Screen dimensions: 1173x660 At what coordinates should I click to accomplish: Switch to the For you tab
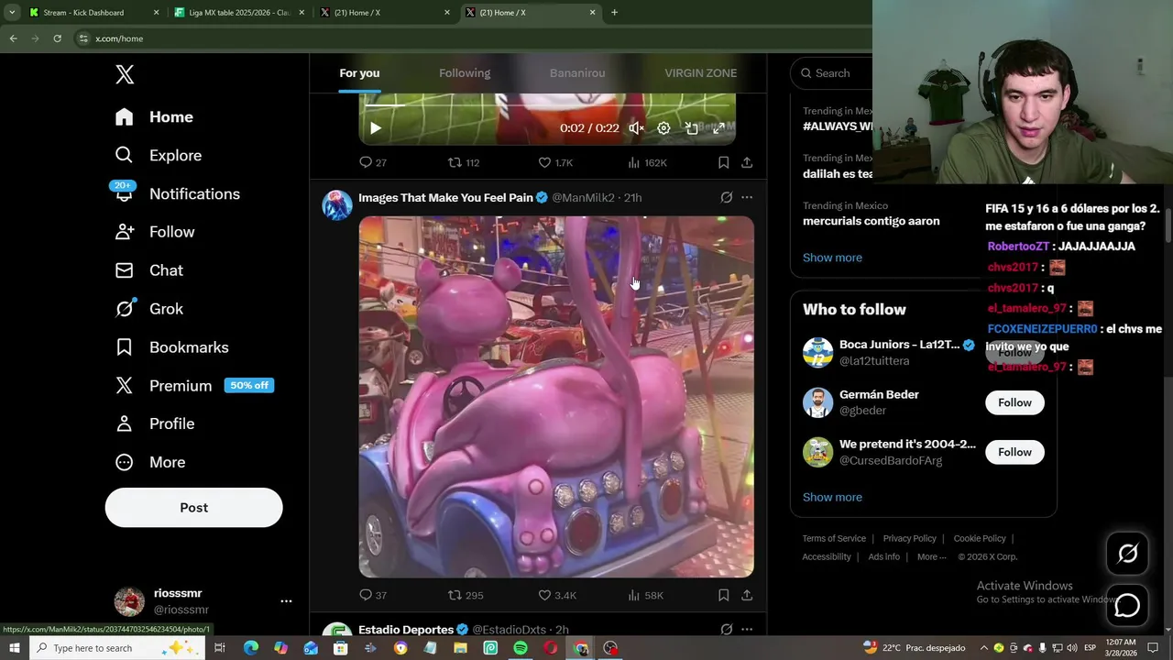coord(359,73)
